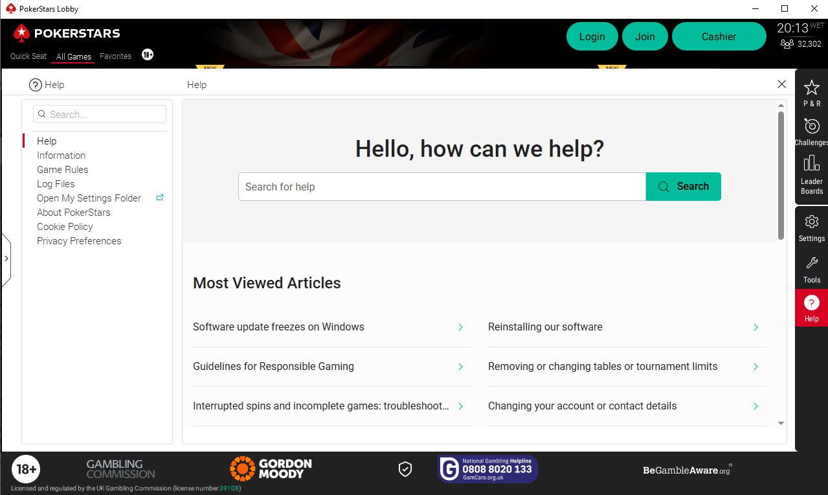Switch to the All Games tab
This screenshot has height=495, width=828.
(74, 57)
